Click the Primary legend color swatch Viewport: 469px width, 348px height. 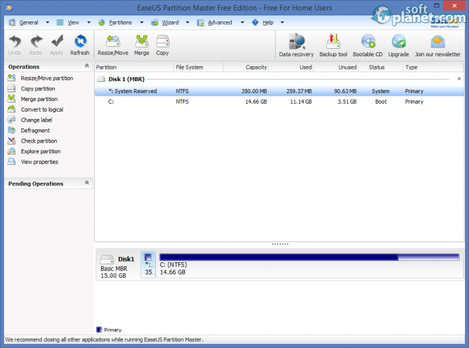99,329
